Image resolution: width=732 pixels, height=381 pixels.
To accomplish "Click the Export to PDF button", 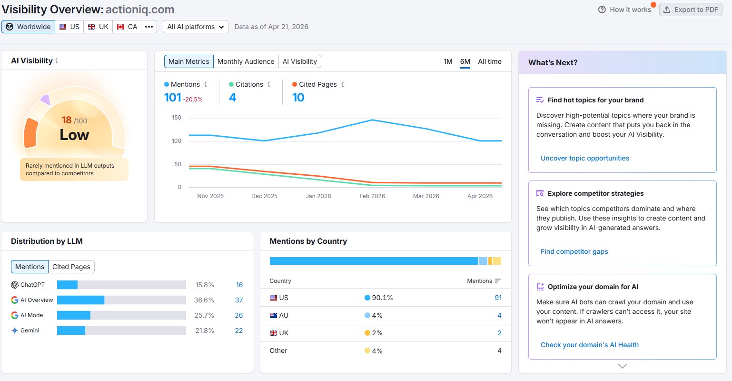I will (x=691, y=10).
